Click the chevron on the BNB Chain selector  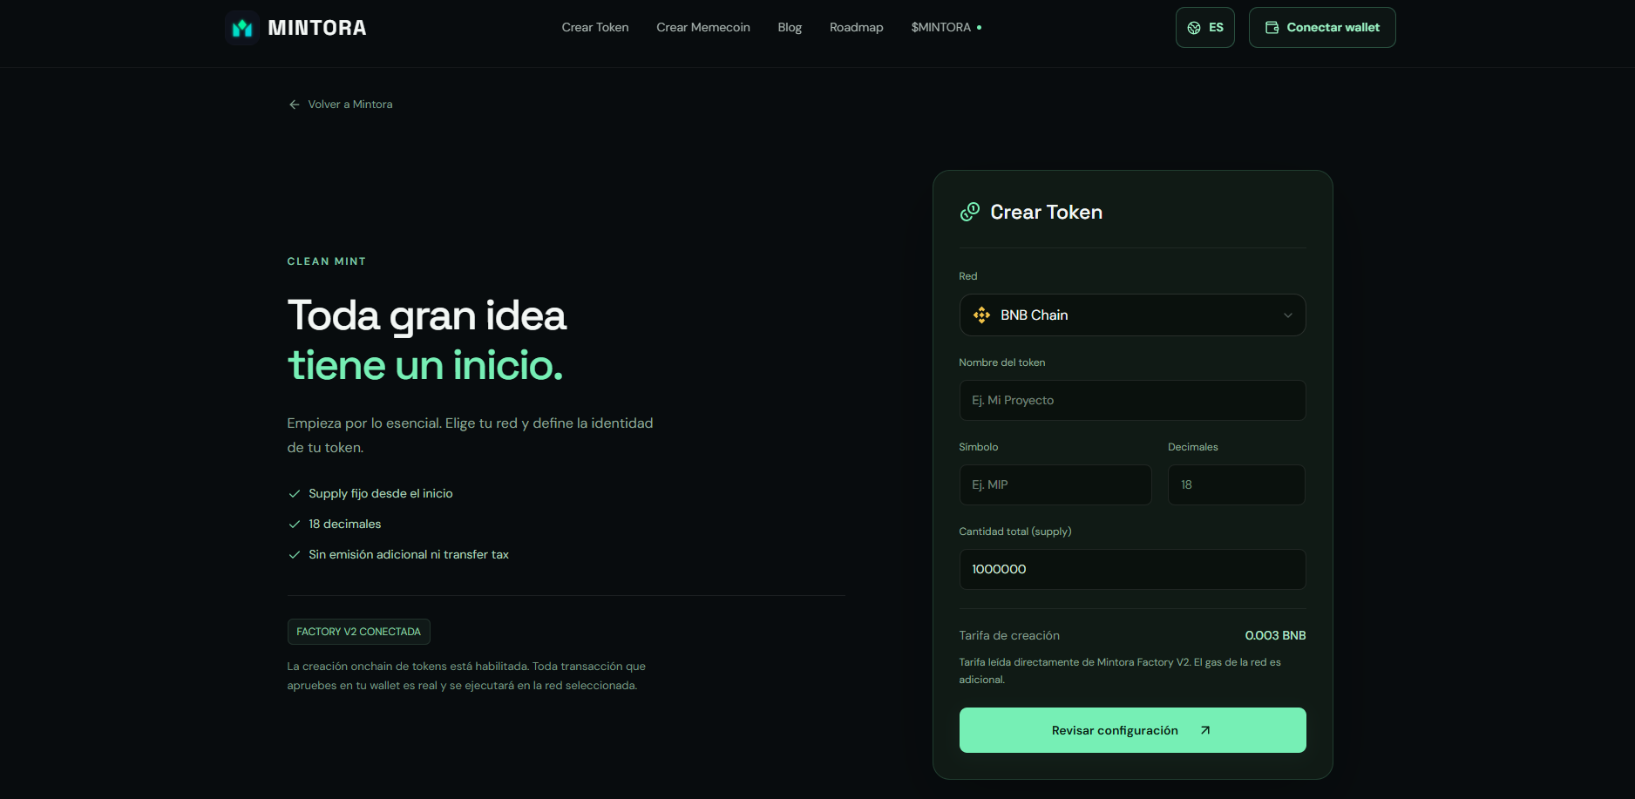[x=1288, y=315]
